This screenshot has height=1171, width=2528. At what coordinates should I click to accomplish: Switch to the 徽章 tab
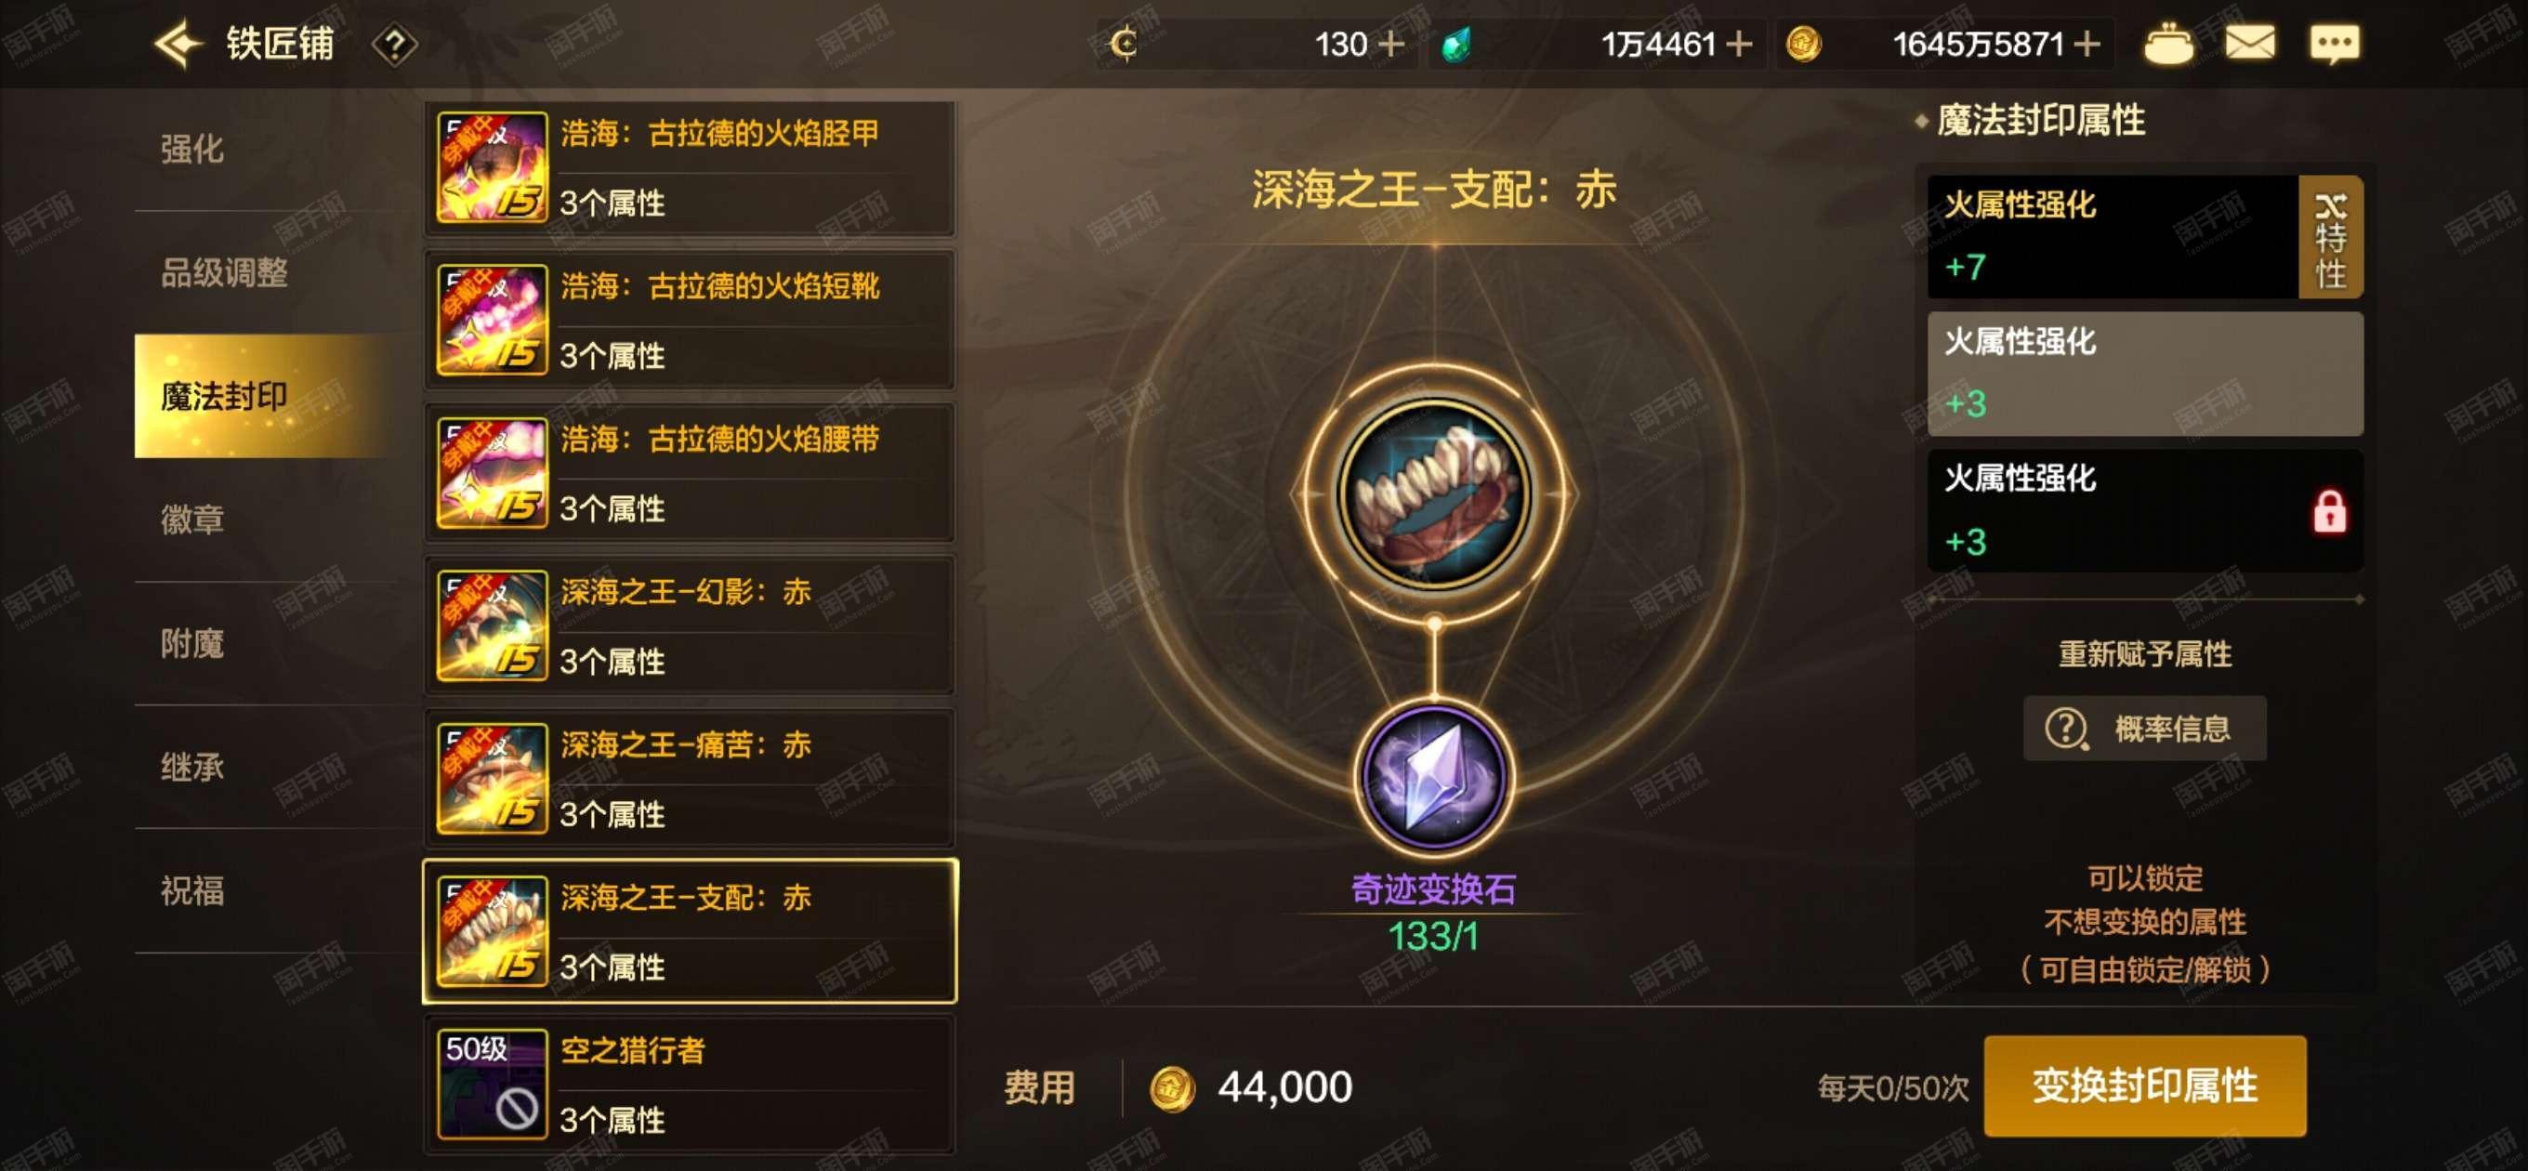tap(192, 520)
